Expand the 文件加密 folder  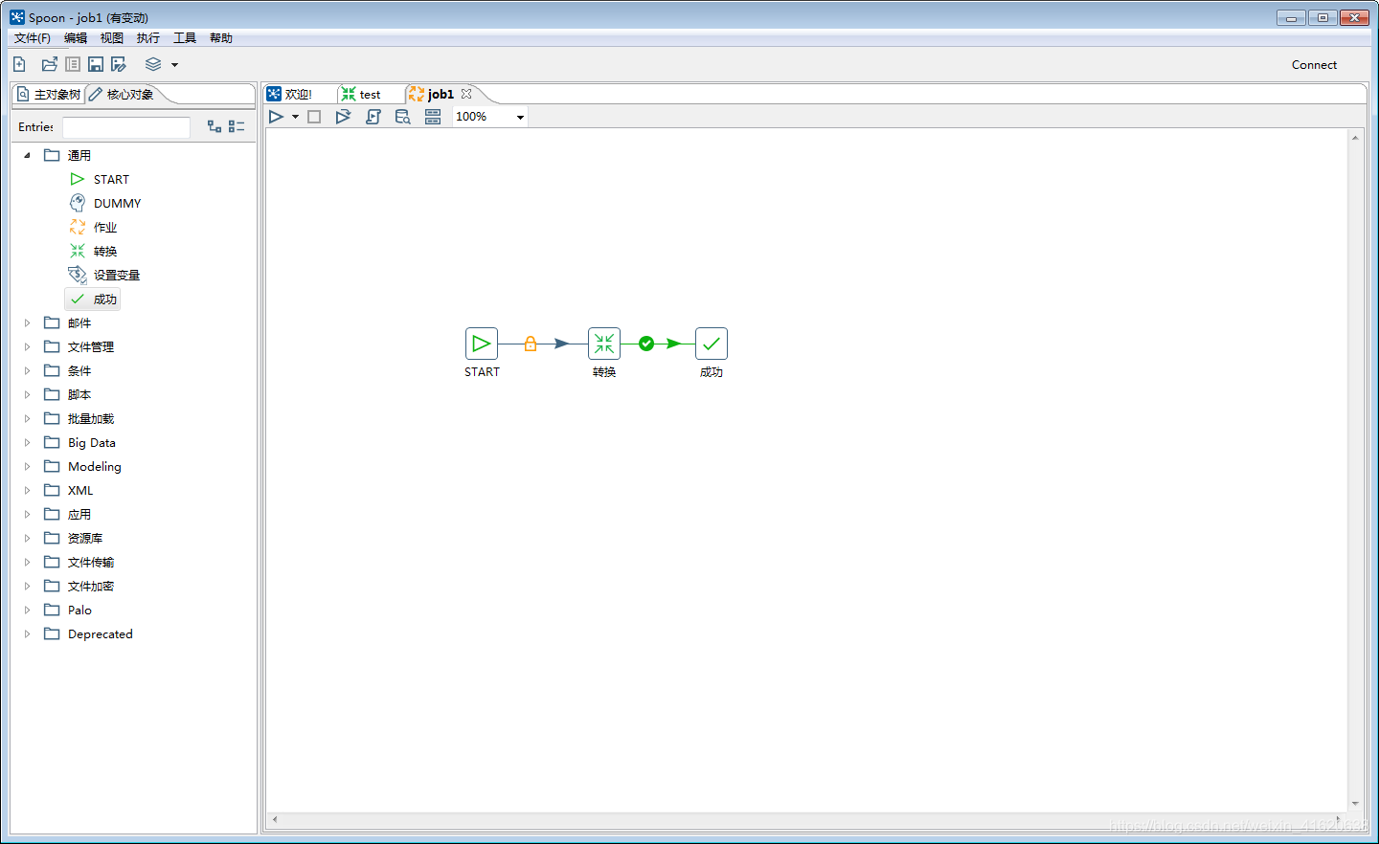click(27, 586)
